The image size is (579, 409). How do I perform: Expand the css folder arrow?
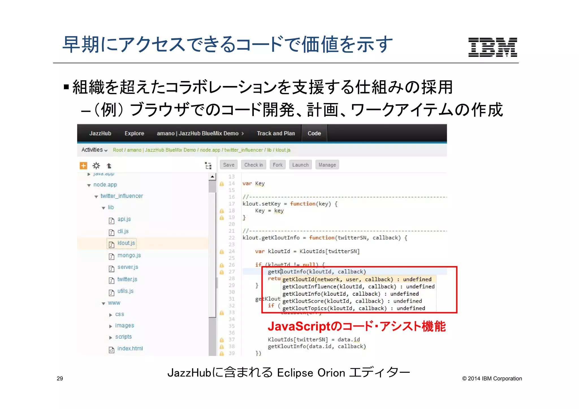pyautogui.click(x=111, y=315)
